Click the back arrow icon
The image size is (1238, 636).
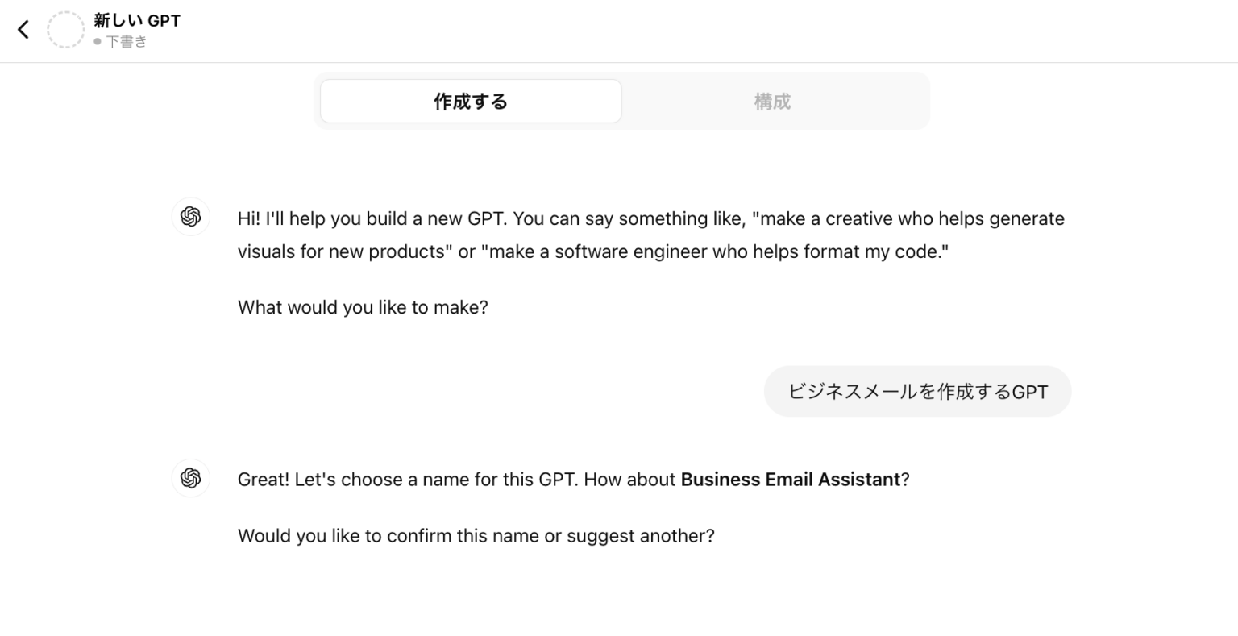click(23, 30)
